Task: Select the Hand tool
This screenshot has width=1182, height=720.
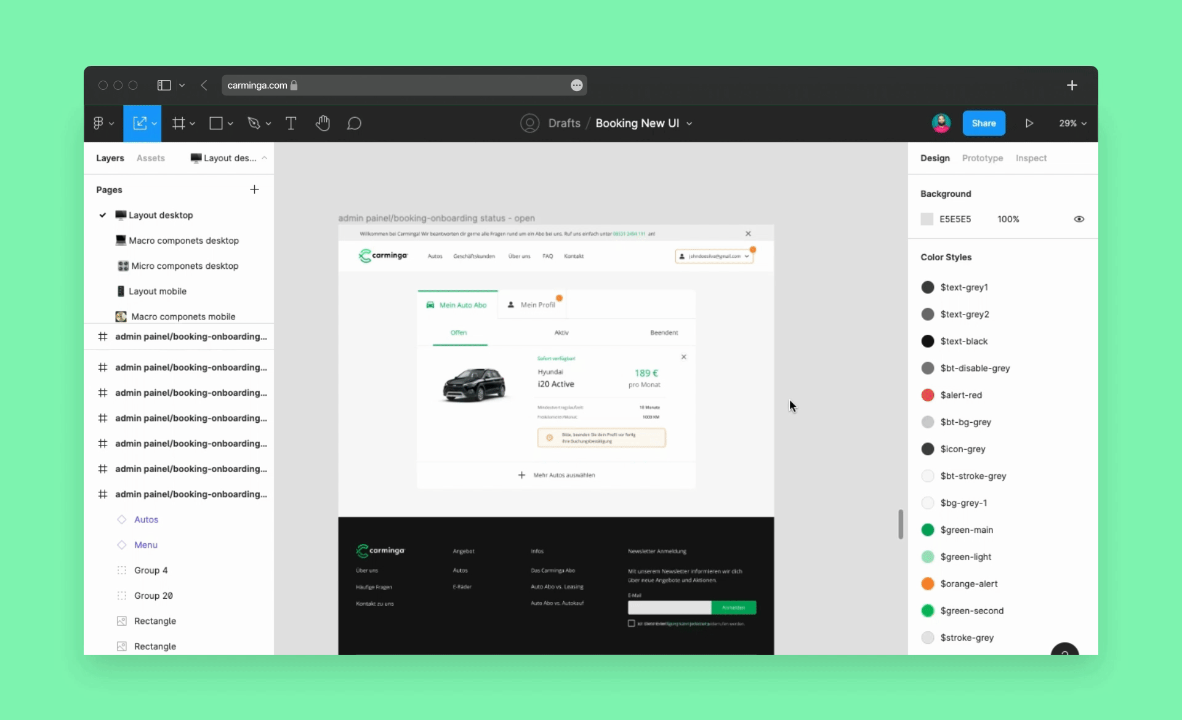Action: pyautogui.click(x=323, y=123)
